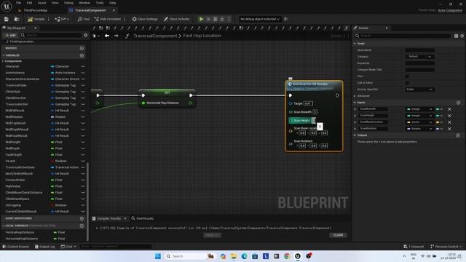This screenshot has width=466, height=262.
Task: Open the Windows Start menu
Action: point(158,256)
